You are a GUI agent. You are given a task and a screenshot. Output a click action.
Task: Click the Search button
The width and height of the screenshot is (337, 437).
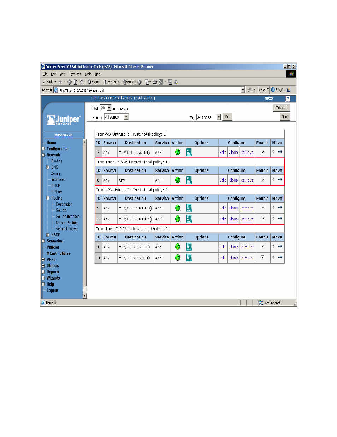pos(282,108)
